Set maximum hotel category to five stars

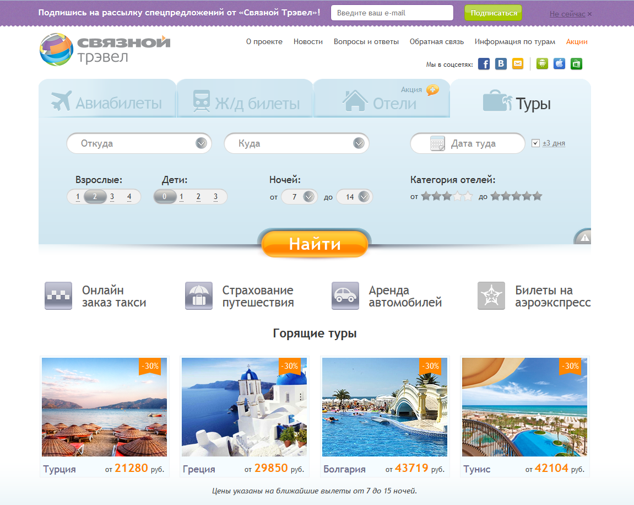coord(538,196)
